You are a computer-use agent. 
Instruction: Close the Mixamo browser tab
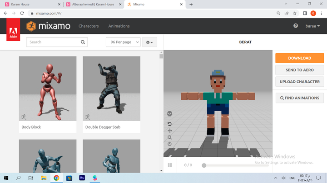click(x=181, y=4)
